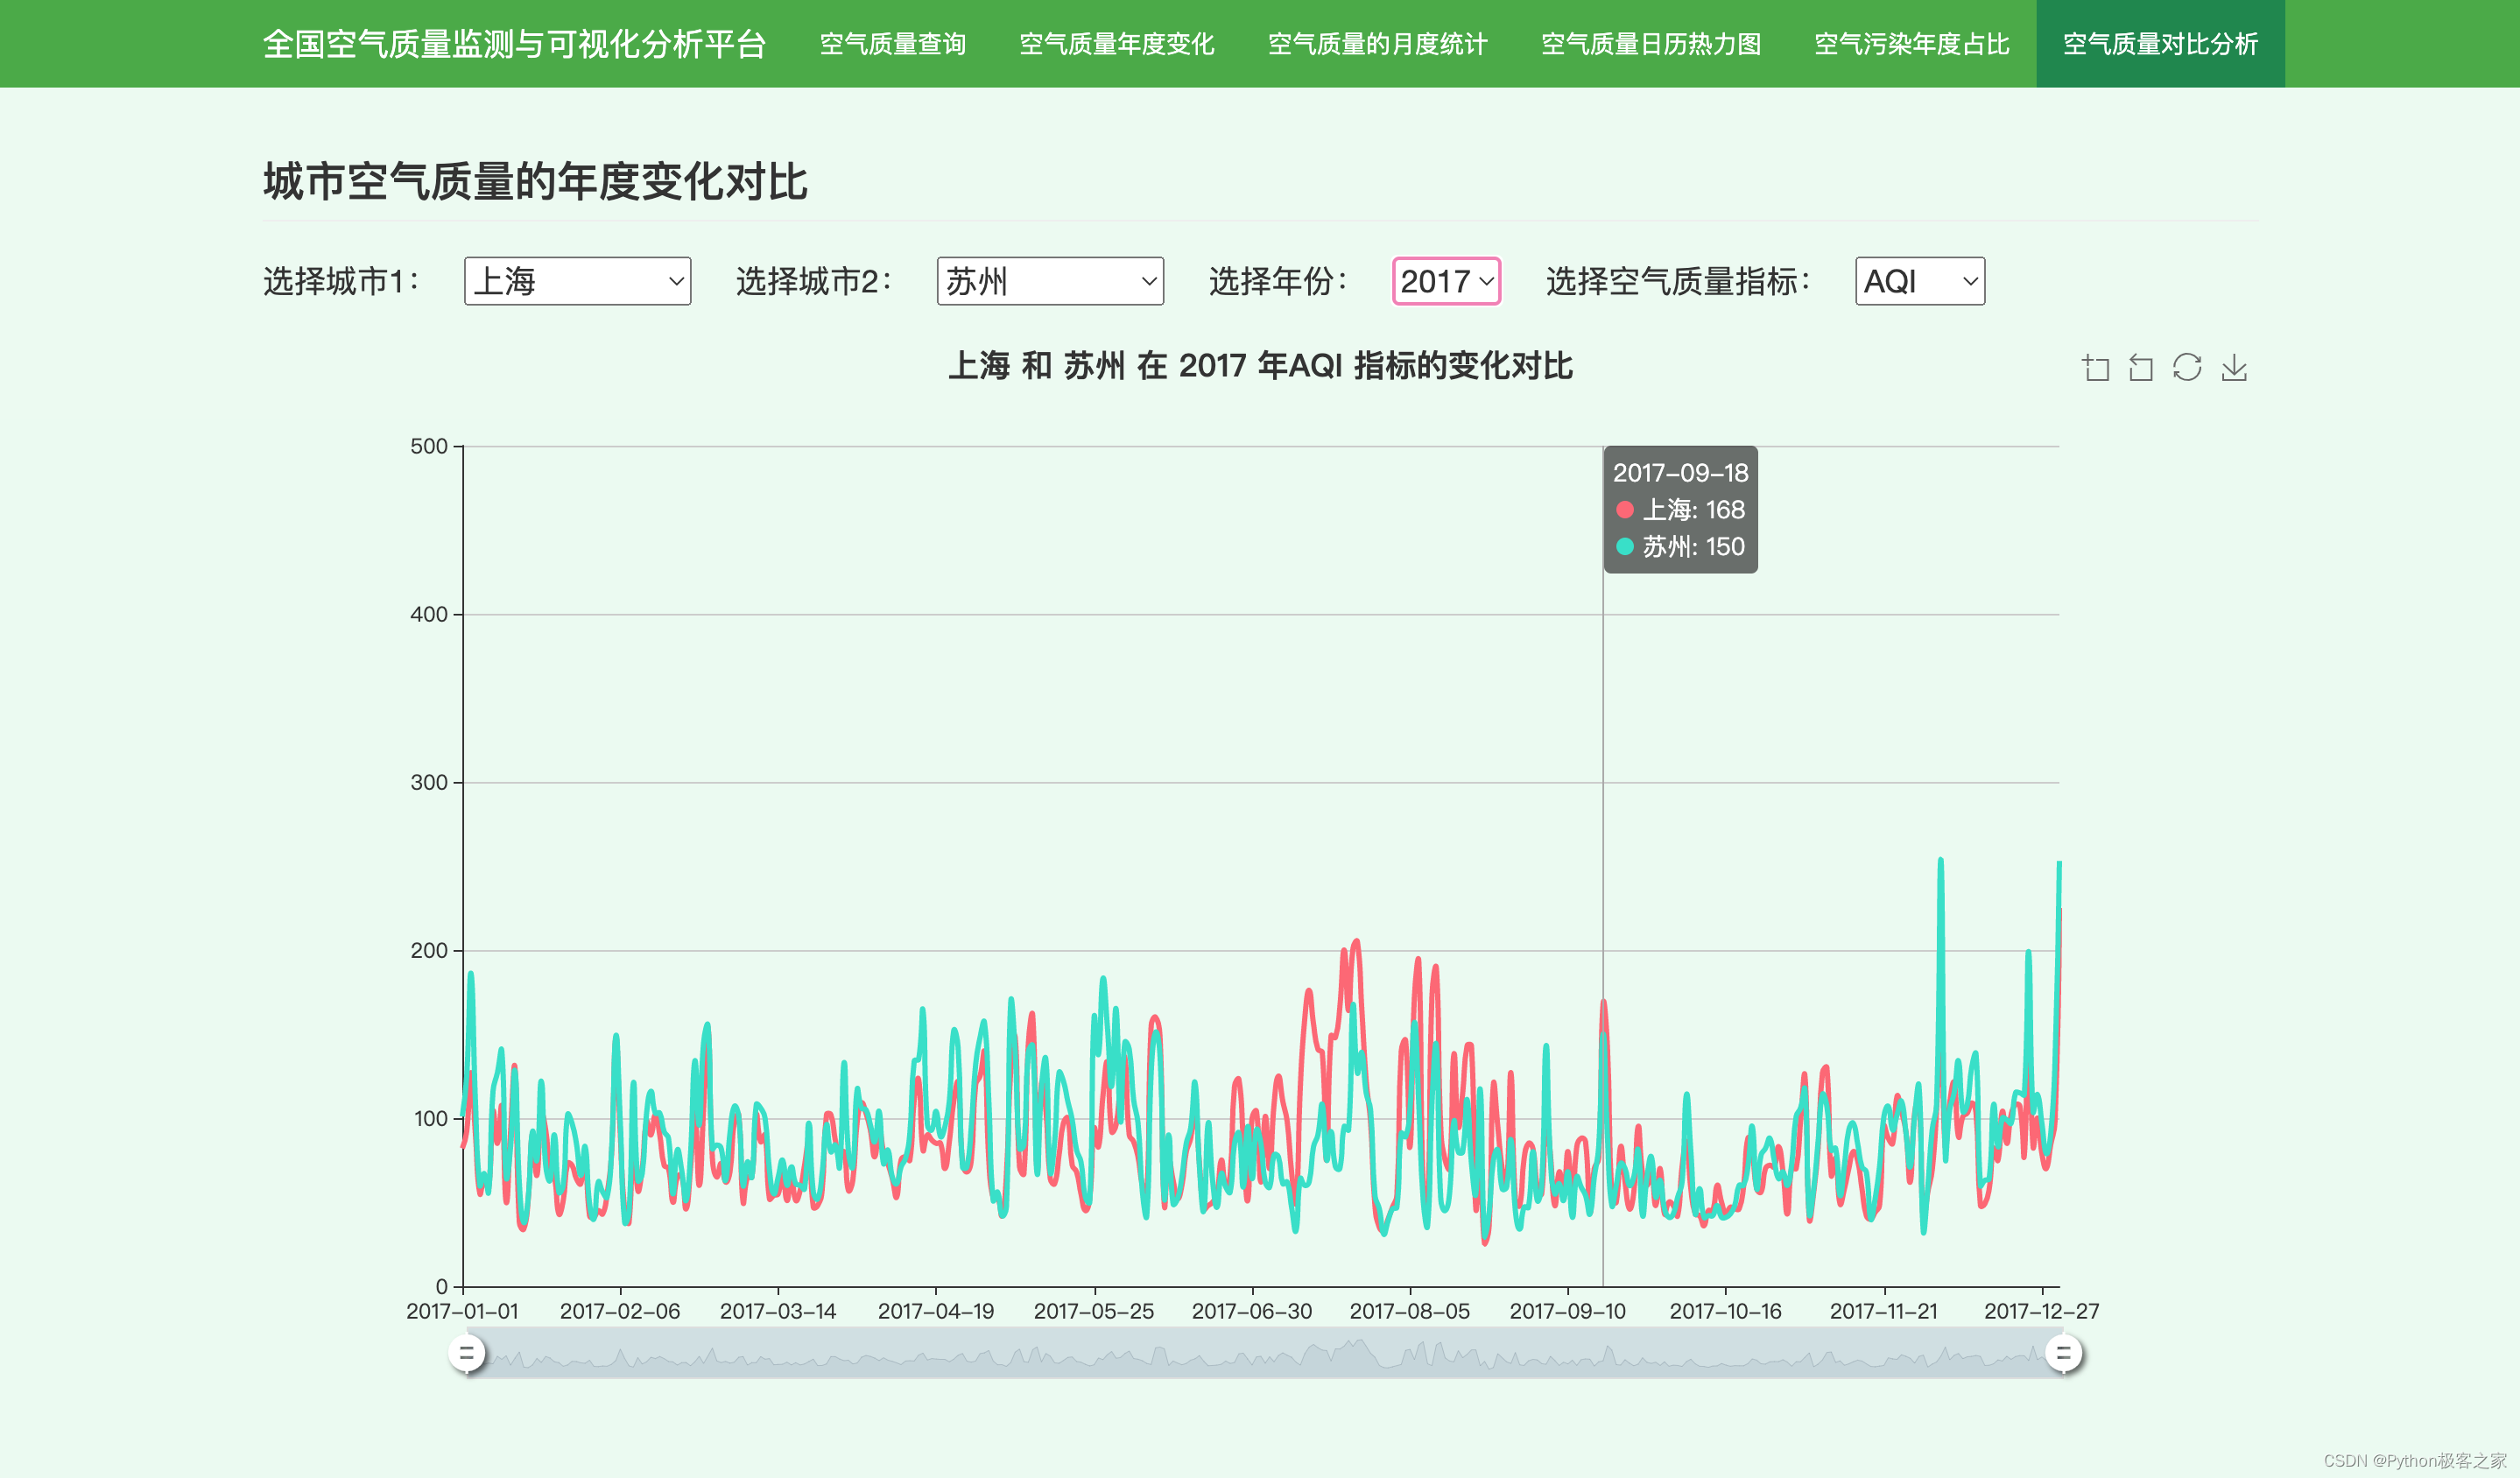
Task: Click the 2017-09-18 tooltip box
Action: click(x=1680, y=509)
